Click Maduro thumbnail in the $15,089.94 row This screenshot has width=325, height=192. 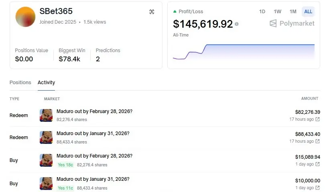(46, 160)
